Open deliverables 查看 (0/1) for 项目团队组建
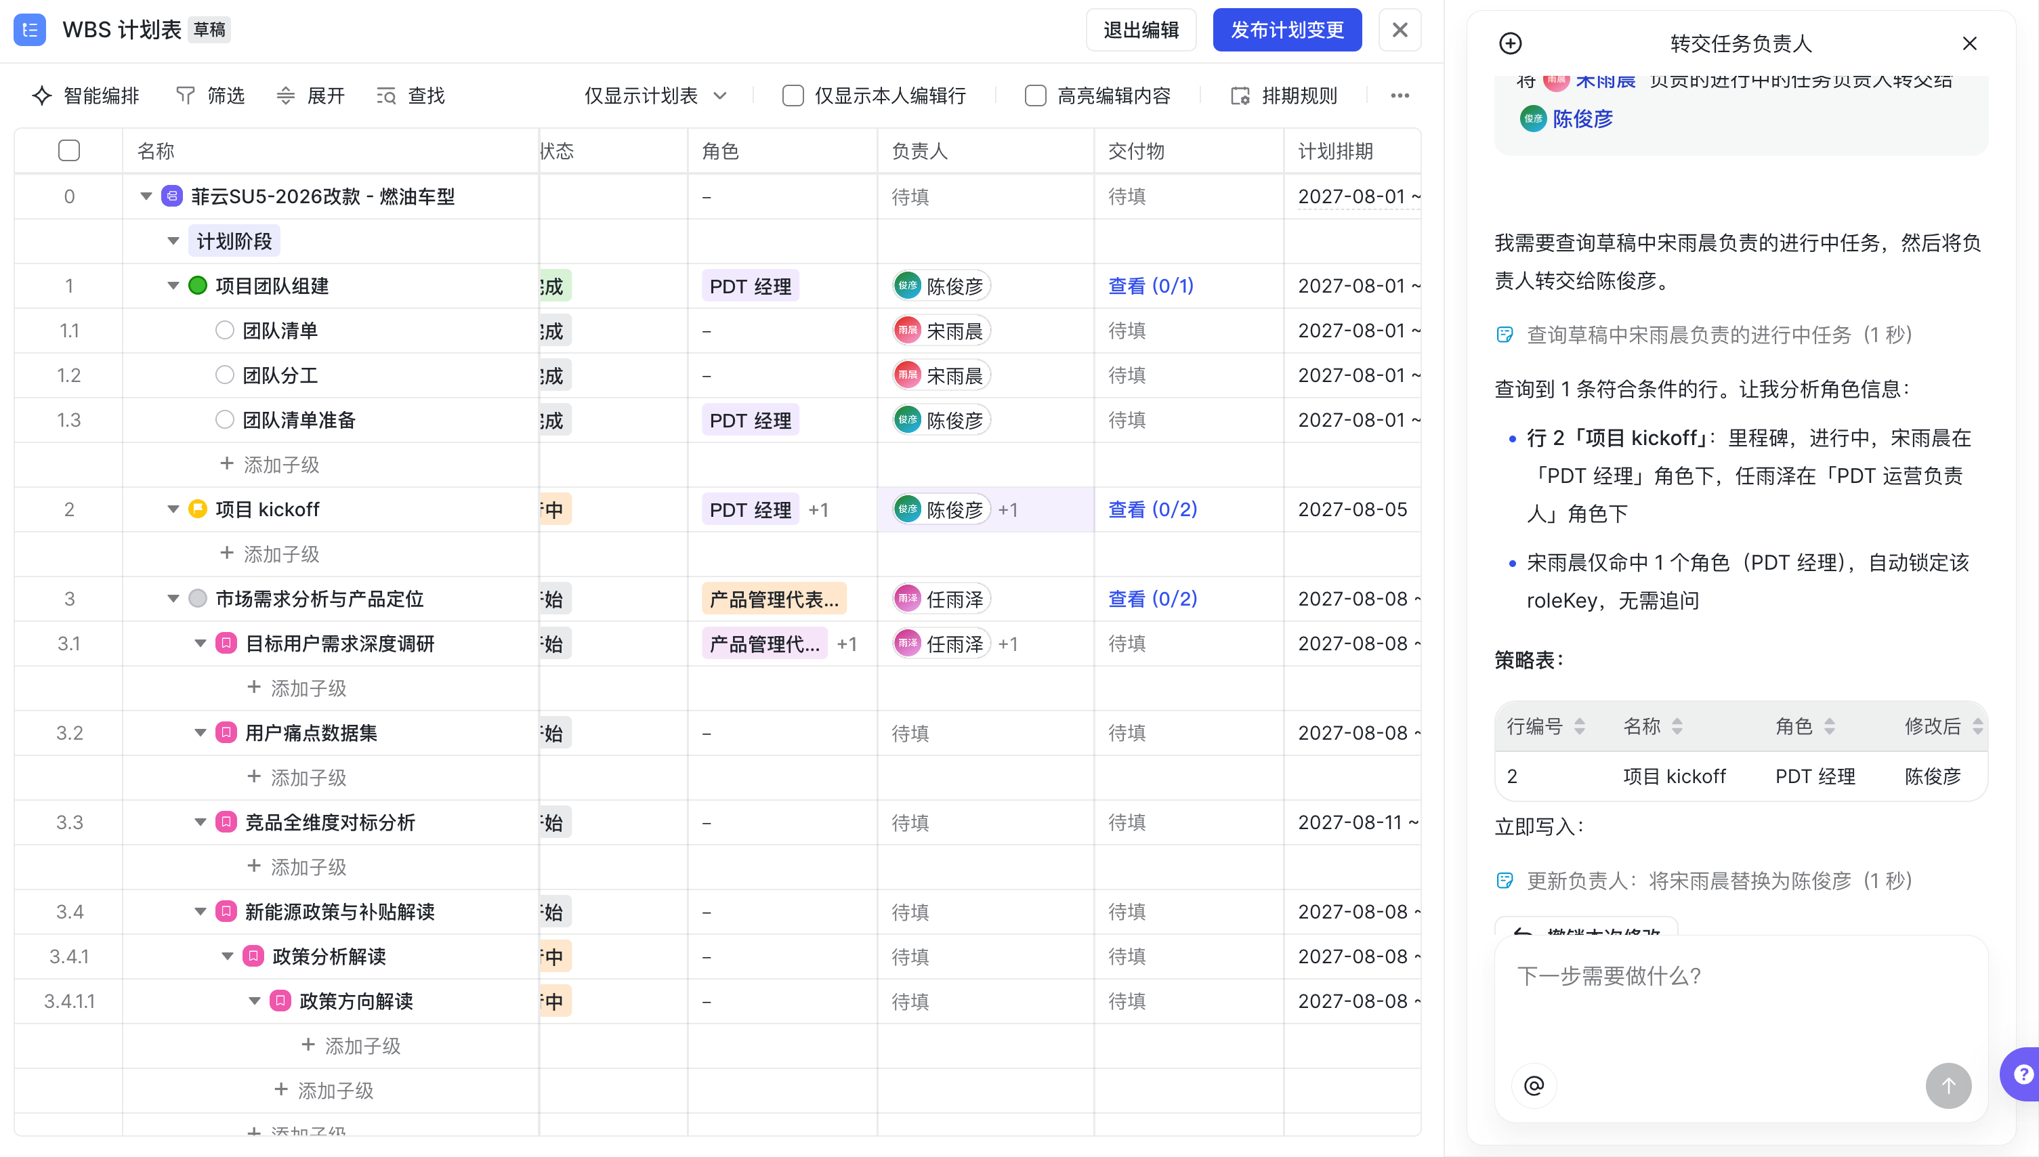This screenshot has height=1157, width=2039. tap(1152, 285)
